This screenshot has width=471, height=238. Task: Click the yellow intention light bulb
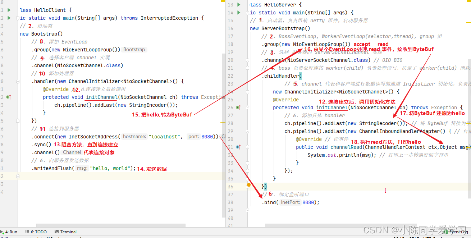point(248,186)
